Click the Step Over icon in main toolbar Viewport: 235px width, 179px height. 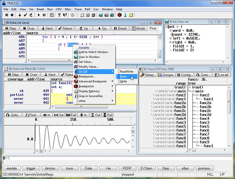(x=12, y=15)
